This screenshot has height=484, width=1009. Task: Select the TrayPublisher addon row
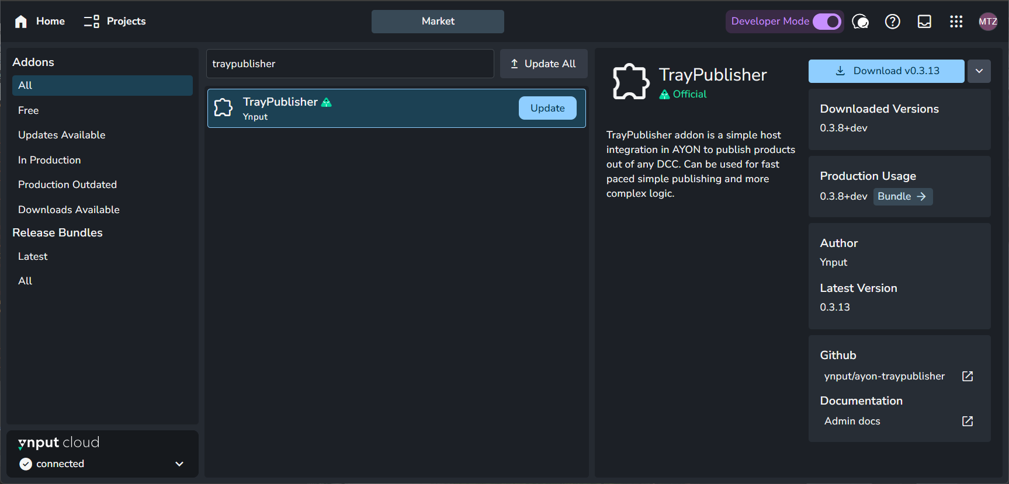pos(397,108)
